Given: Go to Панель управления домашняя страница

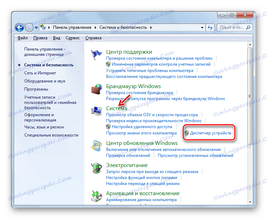Looking at the screenshot, I should pyautogui.click(x=45, y=52).
